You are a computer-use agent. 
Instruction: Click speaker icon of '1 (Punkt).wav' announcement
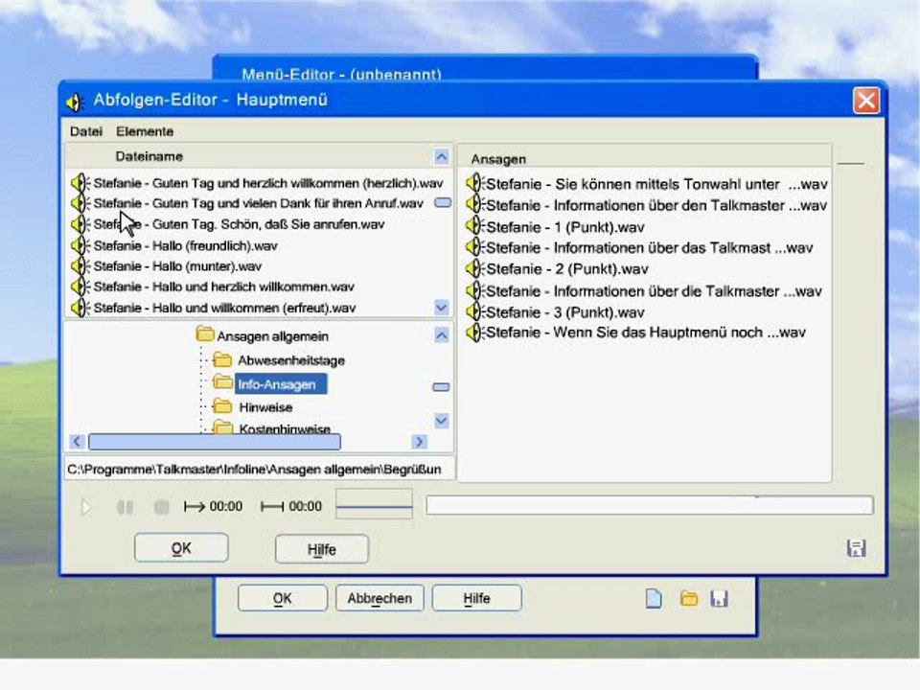(x=474, y=226)
